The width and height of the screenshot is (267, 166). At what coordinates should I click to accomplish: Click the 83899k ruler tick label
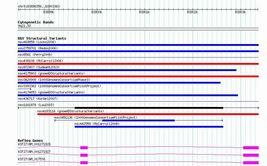[x=49, y=12]
